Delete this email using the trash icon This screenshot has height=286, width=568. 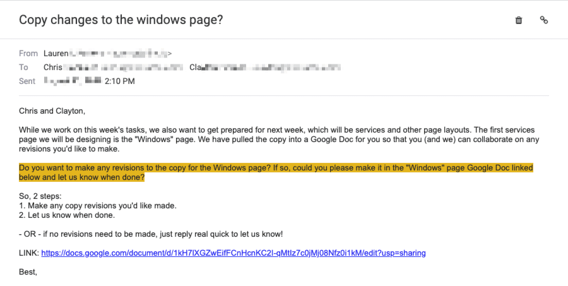tap(518, 20)
